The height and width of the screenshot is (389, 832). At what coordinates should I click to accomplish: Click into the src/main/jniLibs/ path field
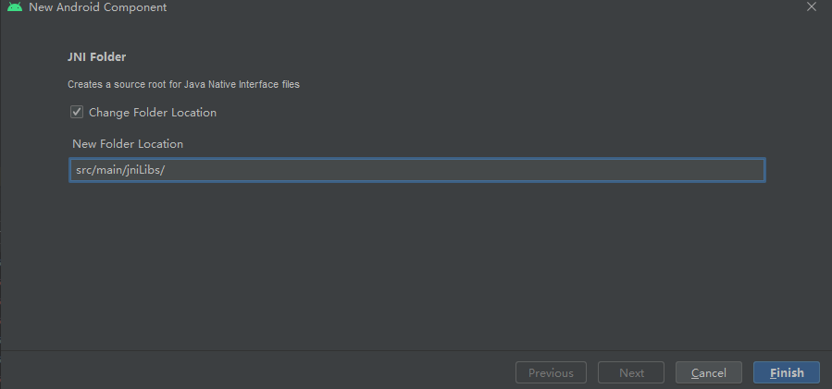click(x=417, y=170)
